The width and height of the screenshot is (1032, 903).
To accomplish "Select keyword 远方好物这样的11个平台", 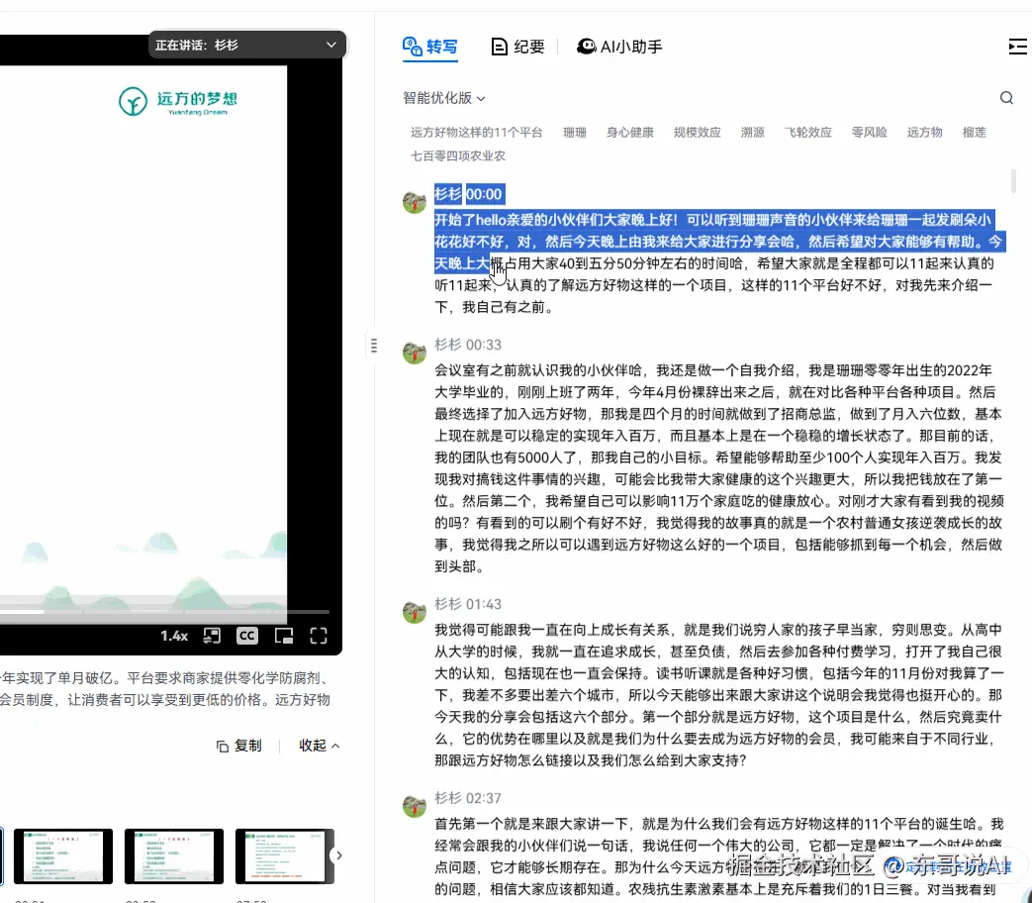I will point(477,133).
